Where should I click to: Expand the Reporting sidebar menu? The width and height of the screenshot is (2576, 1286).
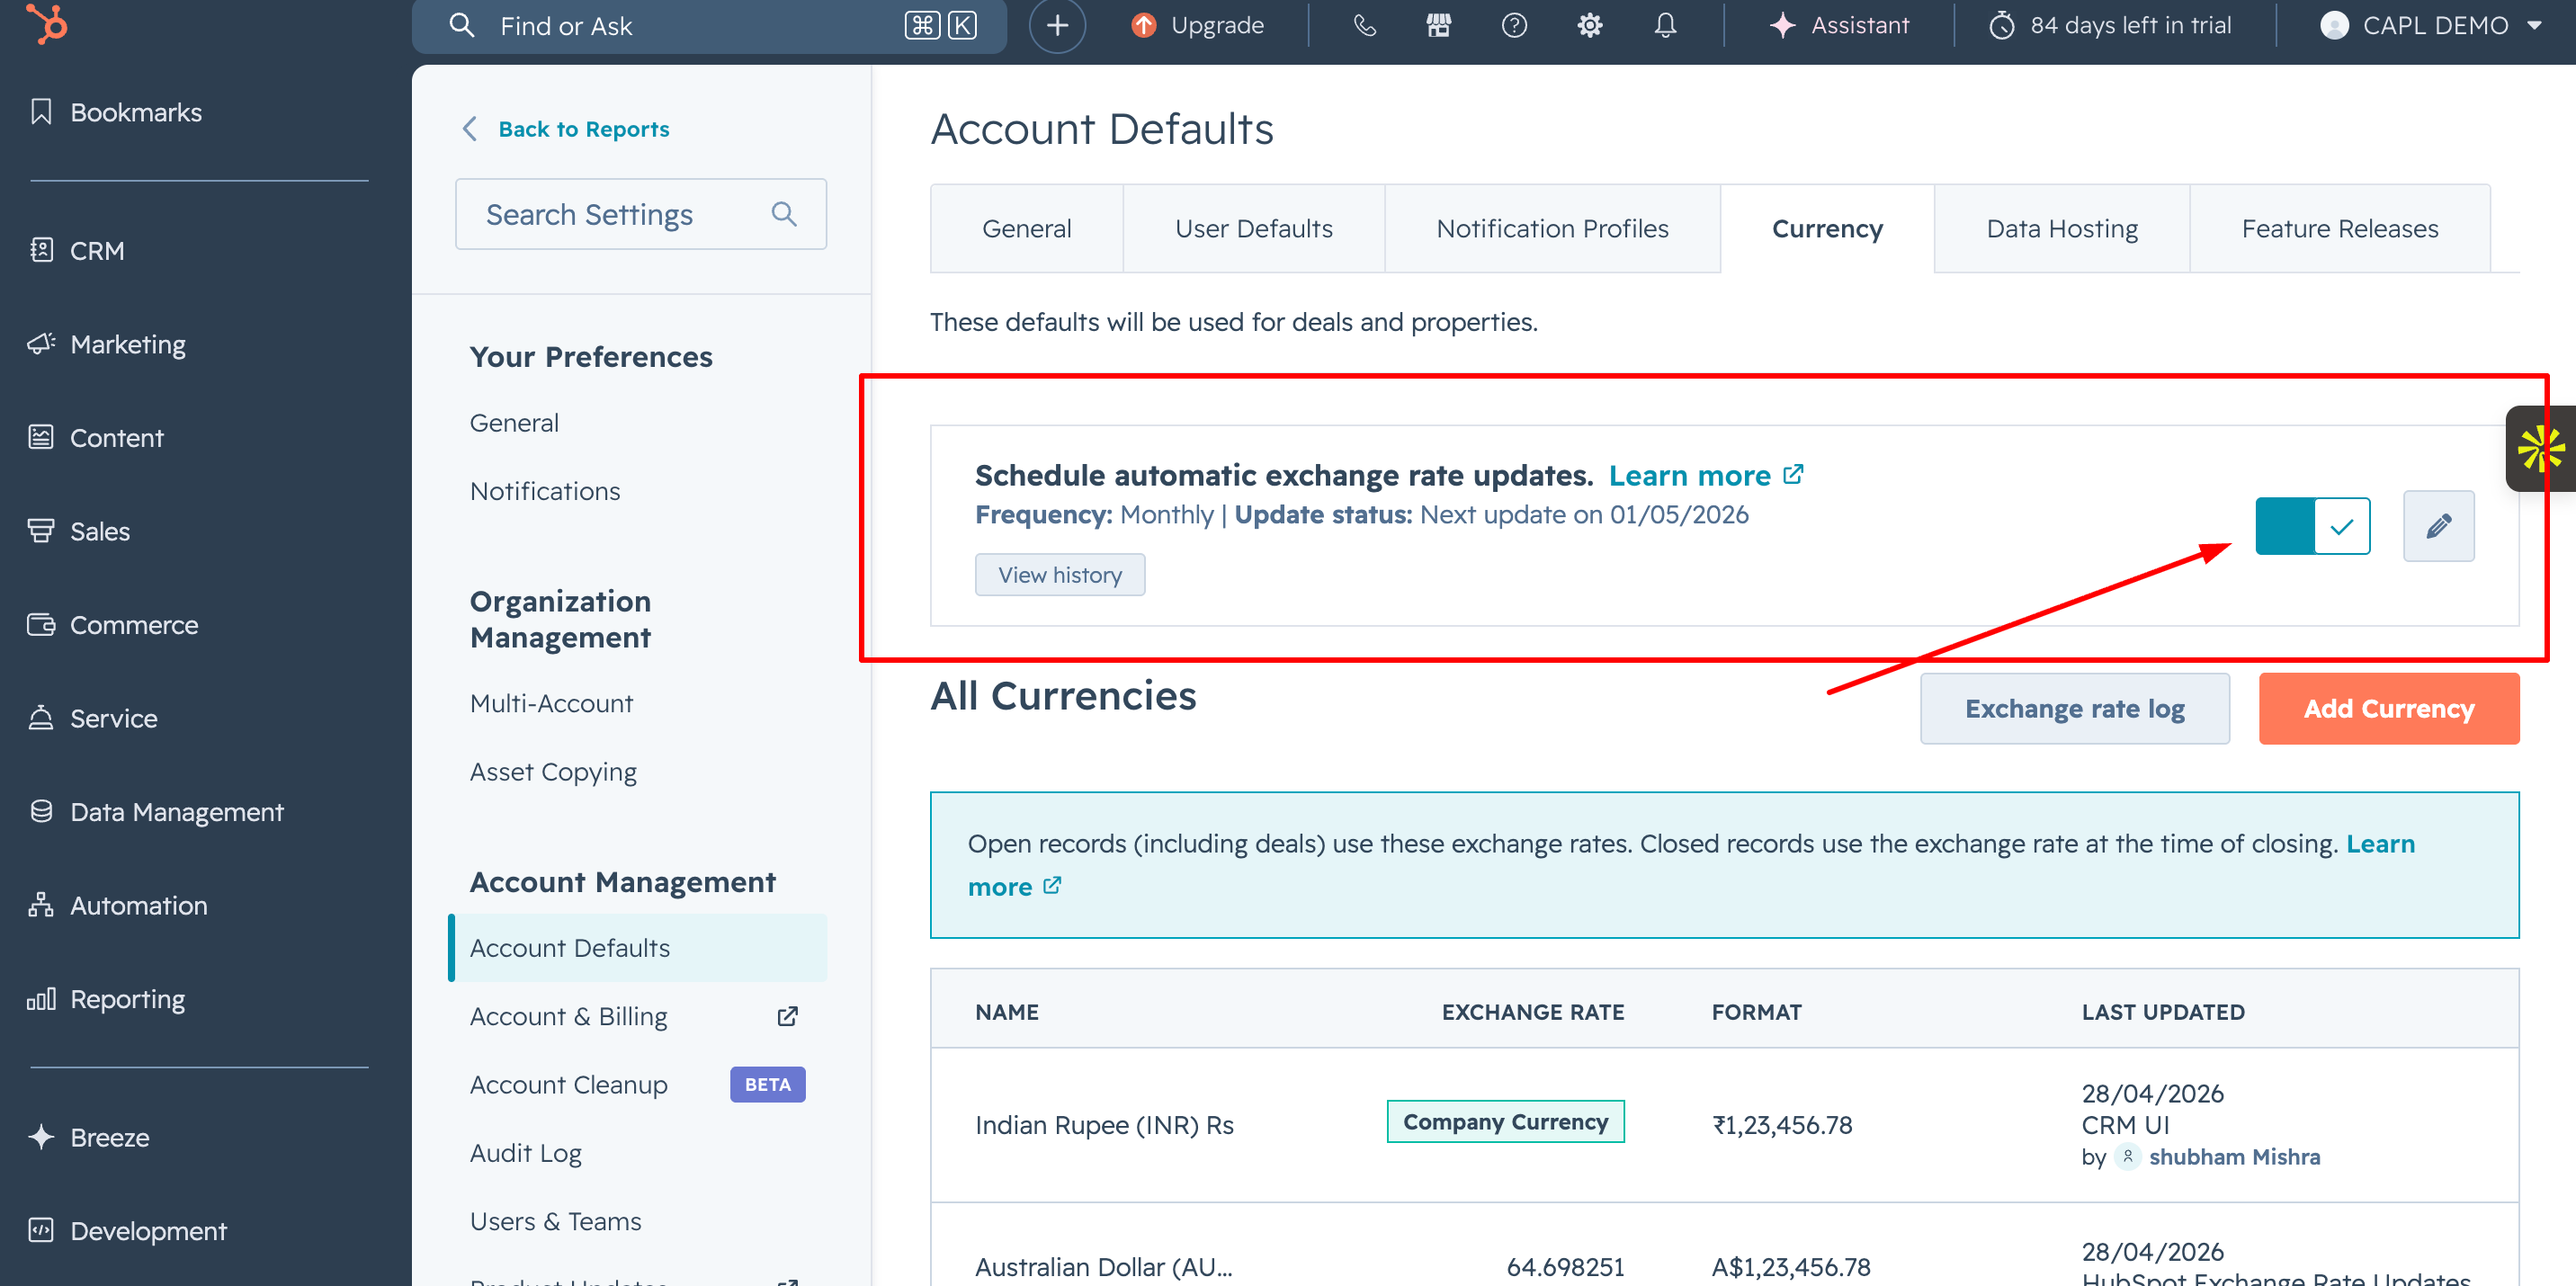tap(127, 999)
